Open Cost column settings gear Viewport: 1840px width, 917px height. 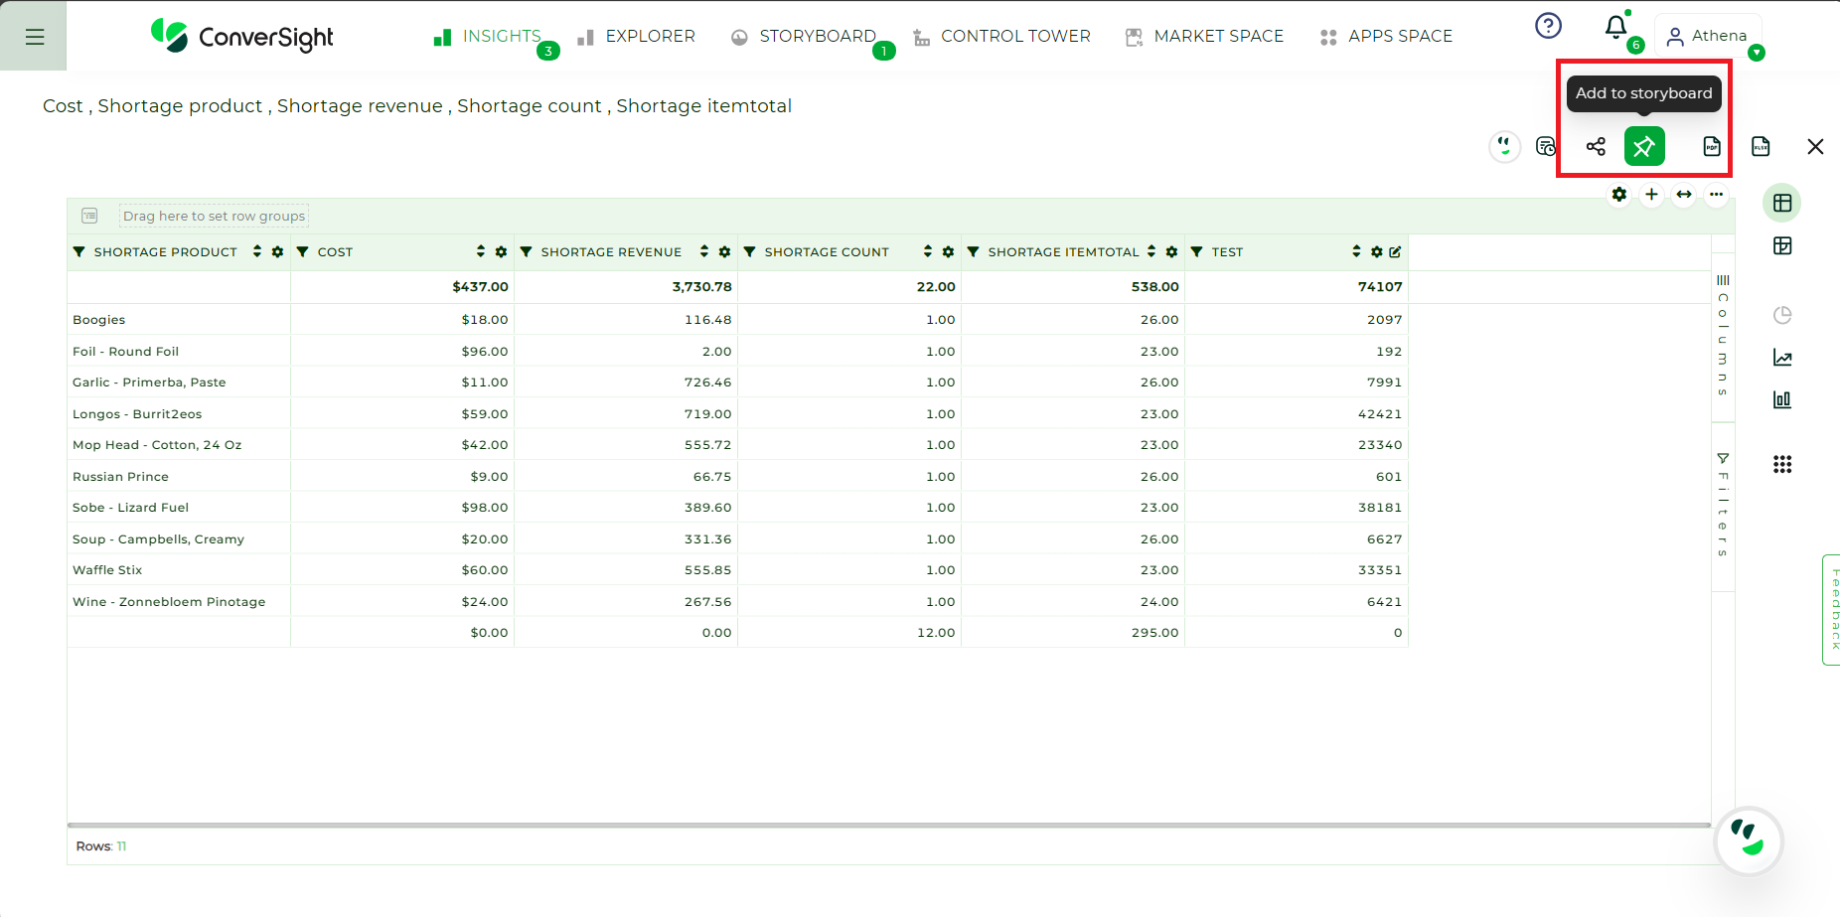(x=501, y=252)
